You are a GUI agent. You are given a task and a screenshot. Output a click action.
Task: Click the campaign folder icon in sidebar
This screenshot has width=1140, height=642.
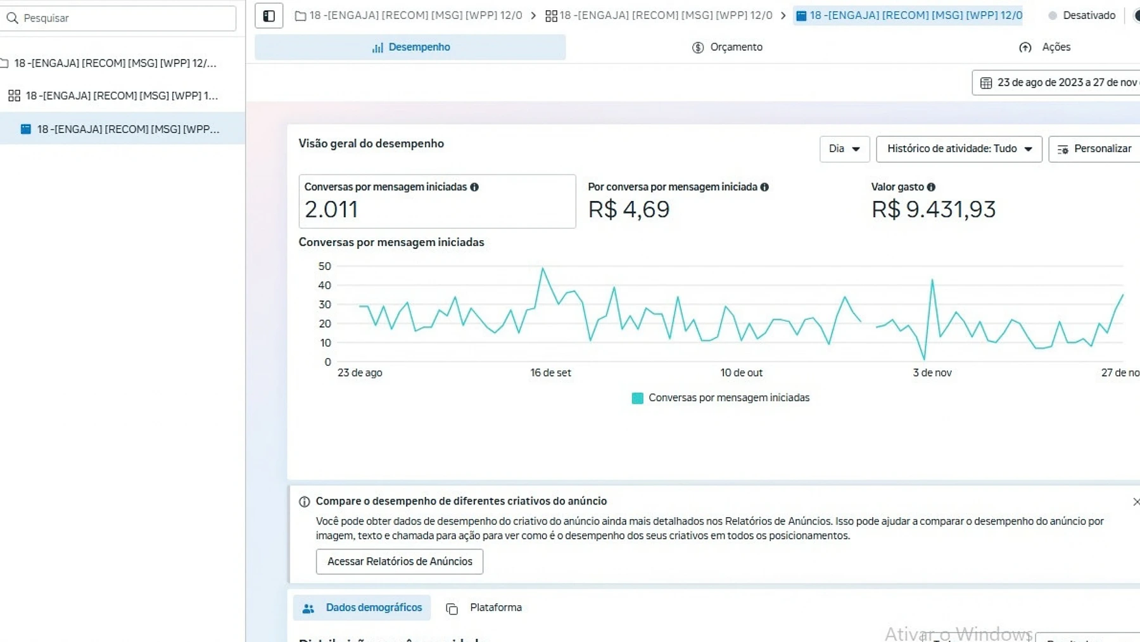pos(4,63)
